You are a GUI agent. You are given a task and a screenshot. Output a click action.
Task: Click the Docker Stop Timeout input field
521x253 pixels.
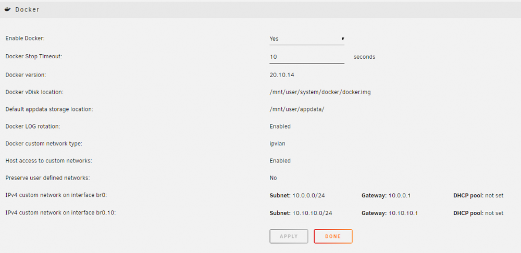[307, 57]
